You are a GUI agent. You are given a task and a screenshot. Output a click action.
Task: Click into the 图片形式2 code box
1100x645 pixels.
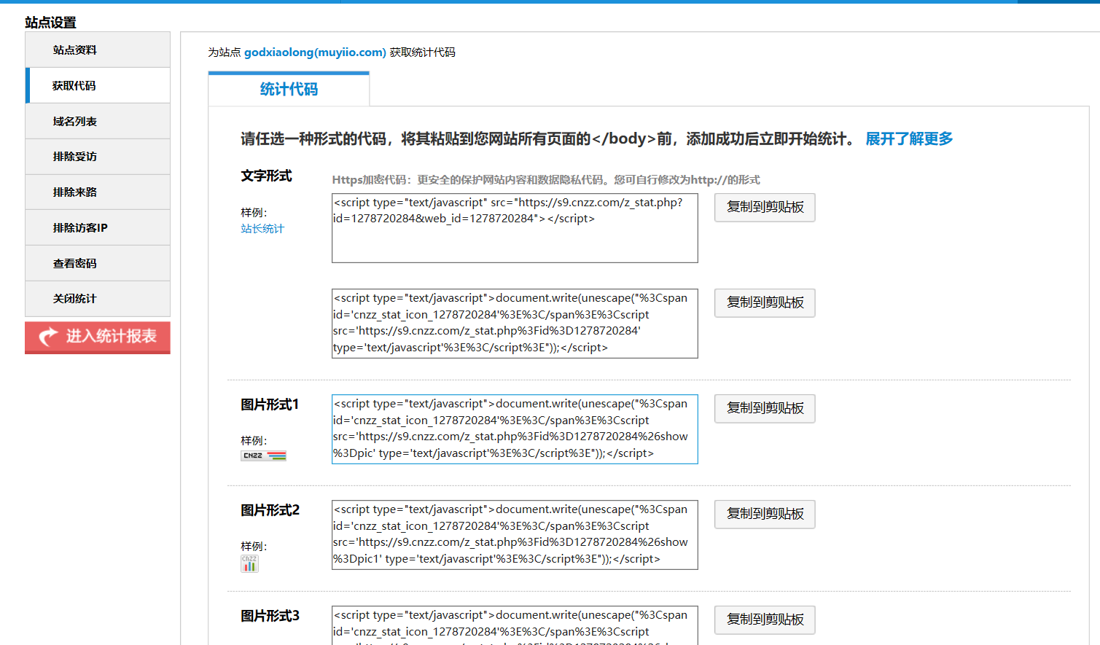(515, 535)
